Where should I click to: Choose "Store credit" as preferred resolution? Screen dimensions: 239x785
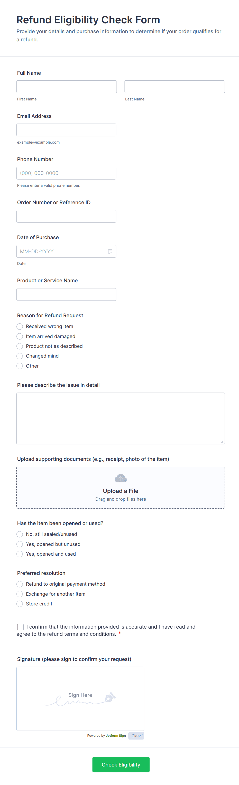tap(20, 604)
